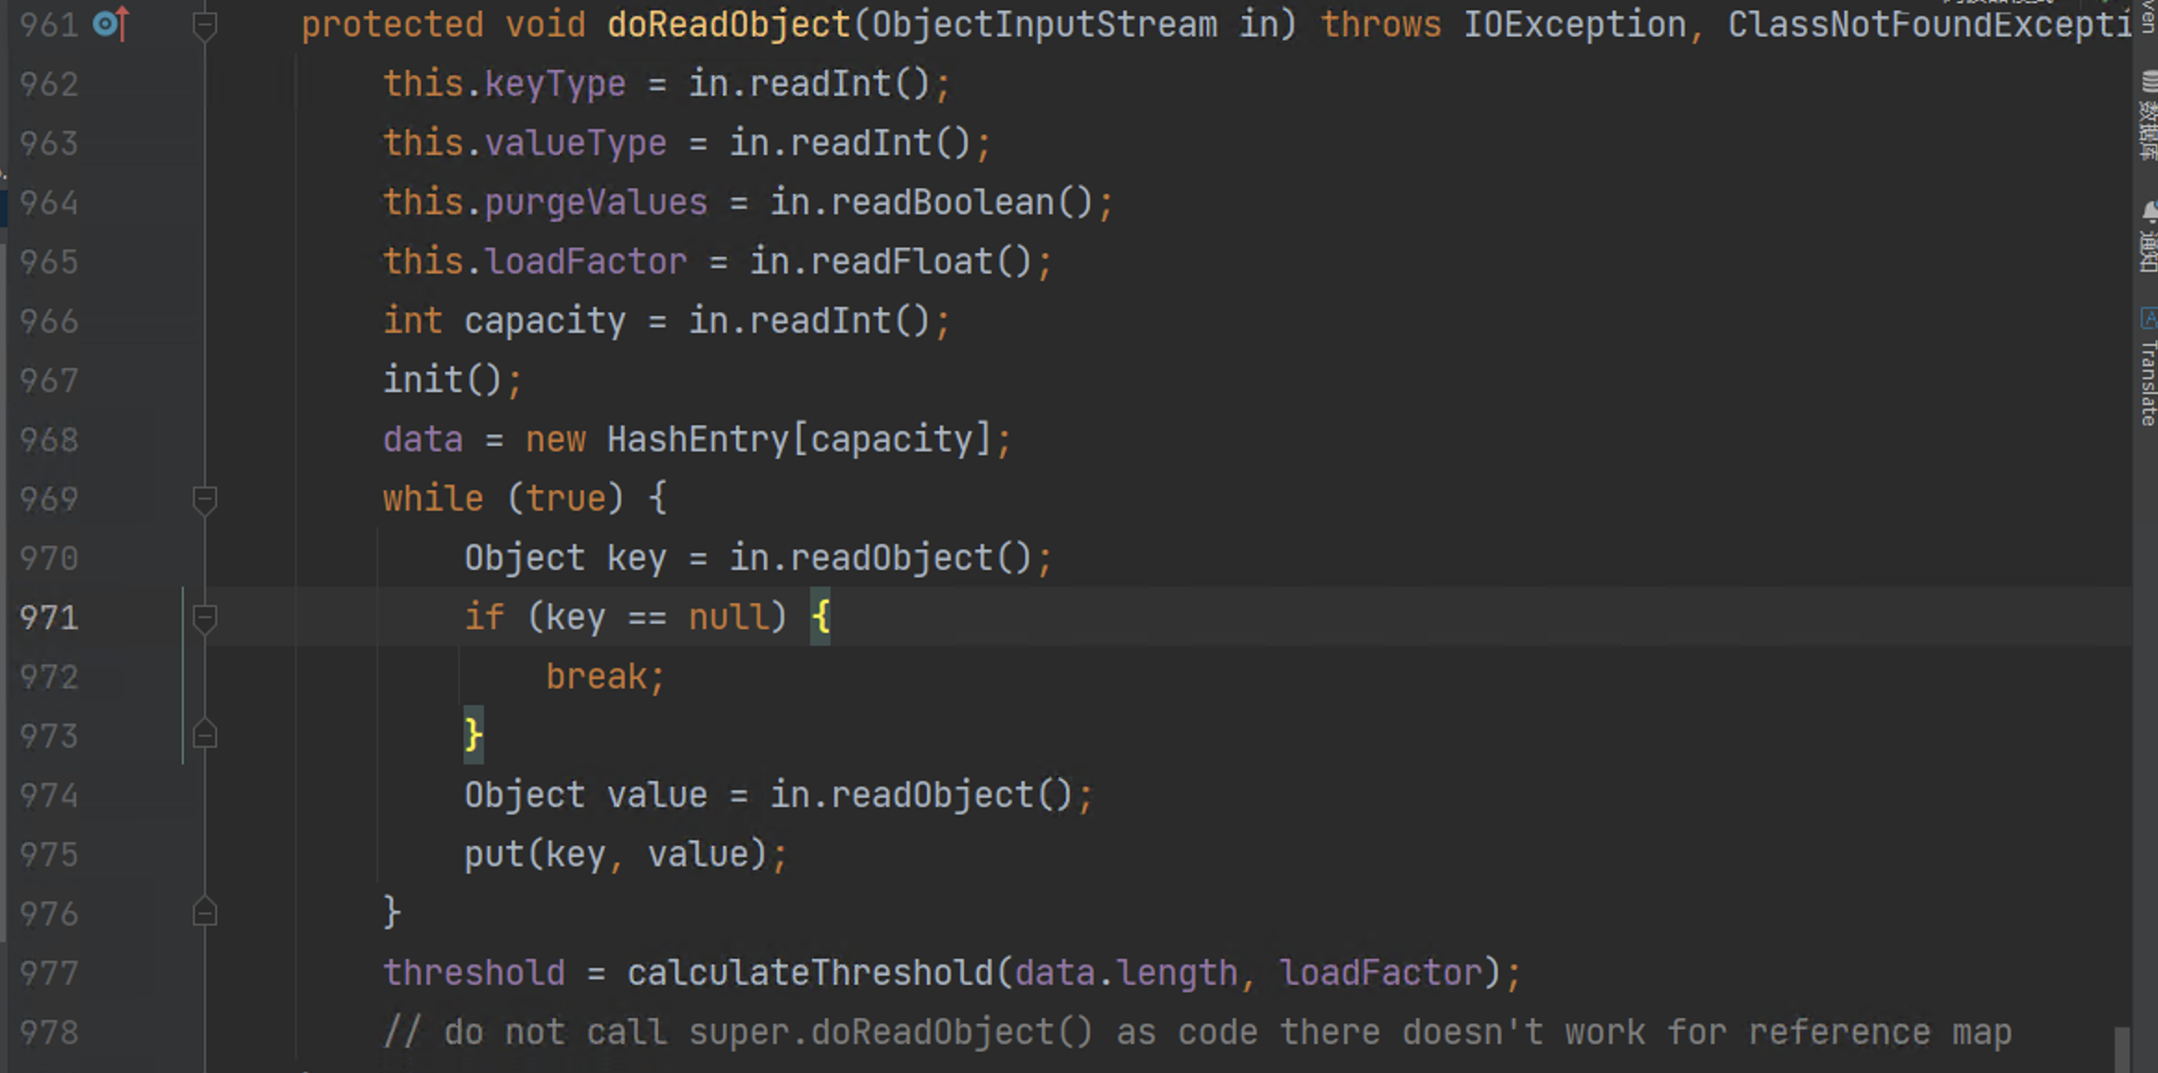This screenshot has width=2158, height=1073.
Task: Click on the HashEntry class name
Action: (697, 439)
